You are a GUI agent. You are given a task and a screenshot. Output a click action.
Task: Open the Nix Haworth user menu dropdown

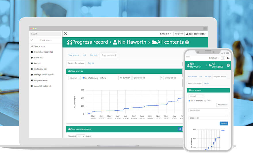(x=196, y=34)
